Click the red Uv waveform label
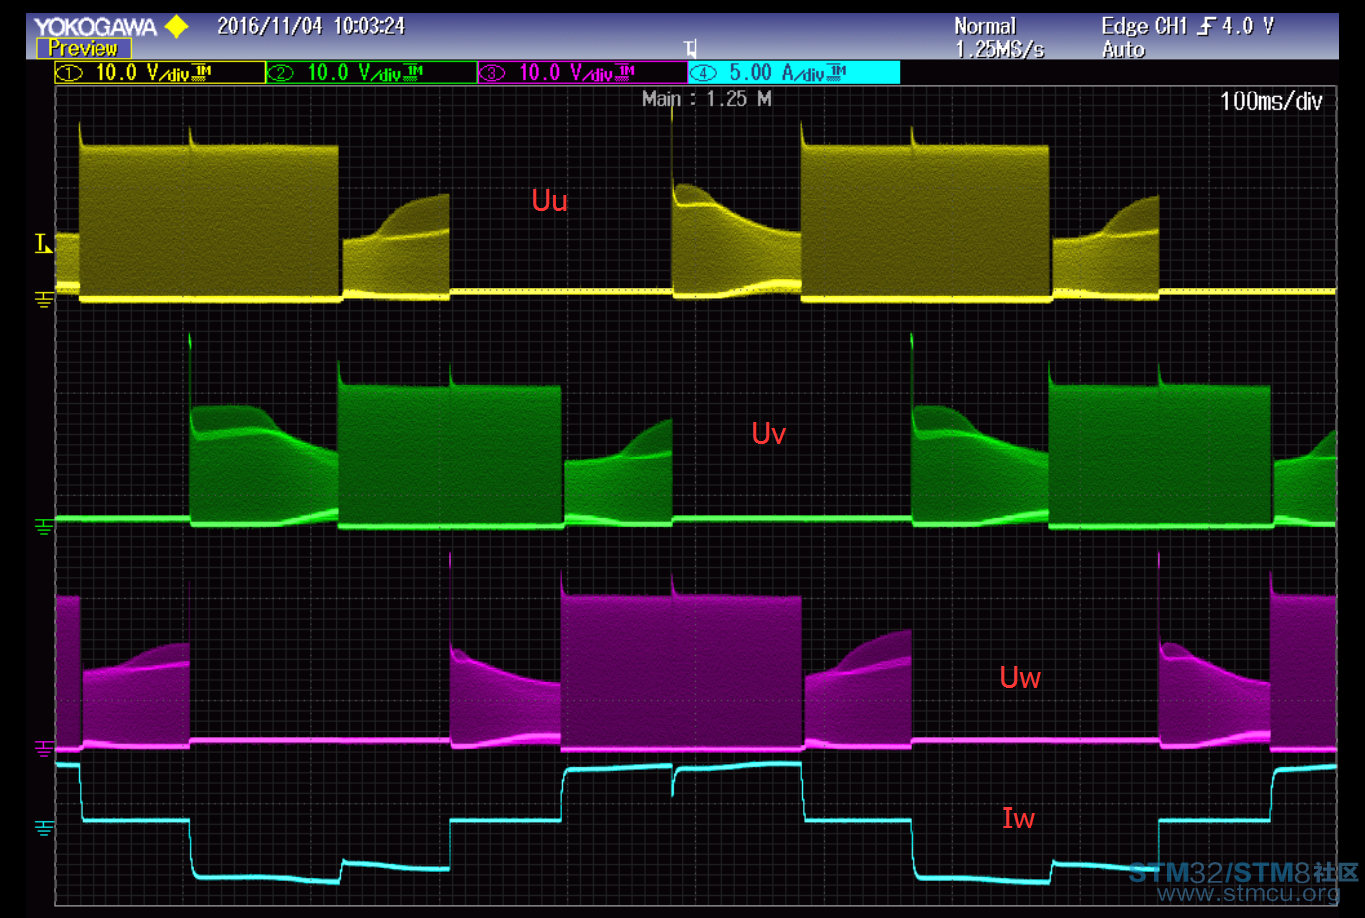The height and width of the screenshot is (918, 1365). (768, 433)
